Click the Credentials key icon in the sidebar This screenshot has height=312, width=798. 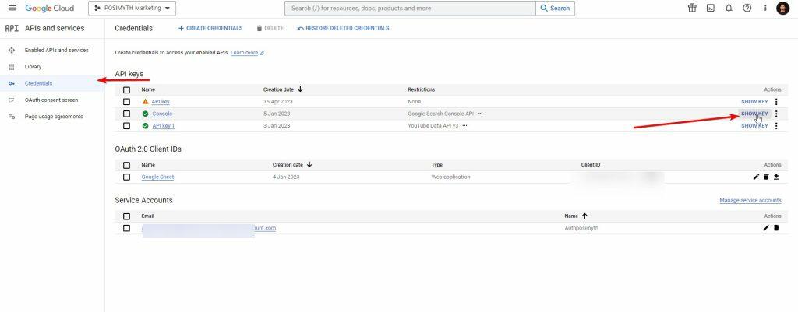click(x=12, y=83)
